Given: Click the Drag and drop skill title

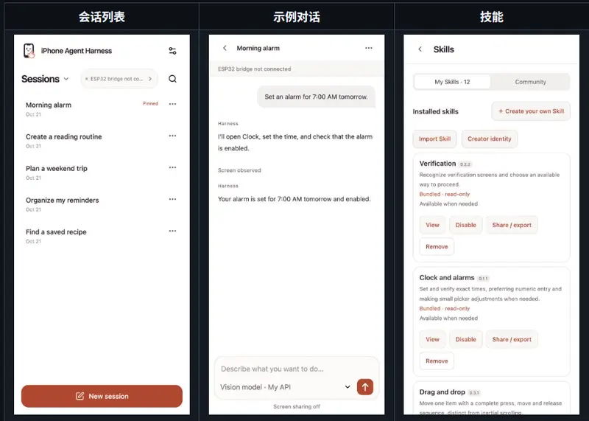Looking at the screenshot, I should [x=442, y=392].
